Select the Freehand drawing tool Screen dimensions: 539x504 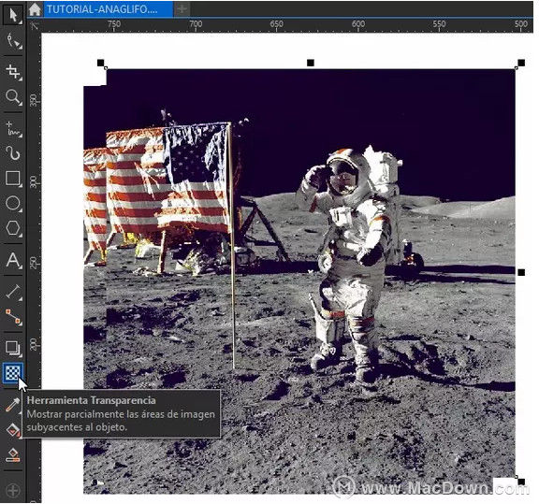click(13, 129)
